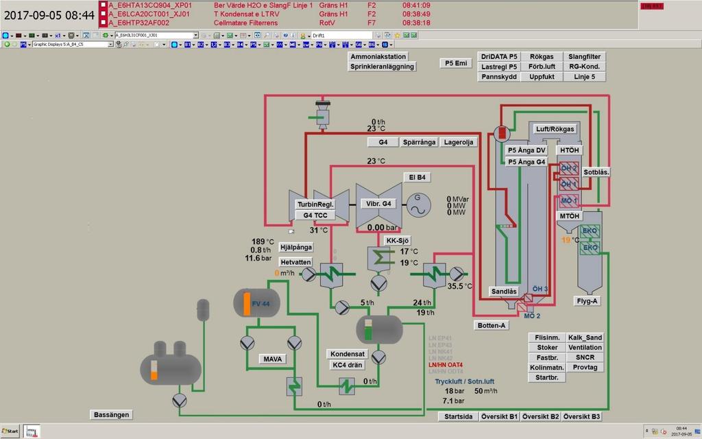Click the user login toolbar icon

tap(302, 35)
